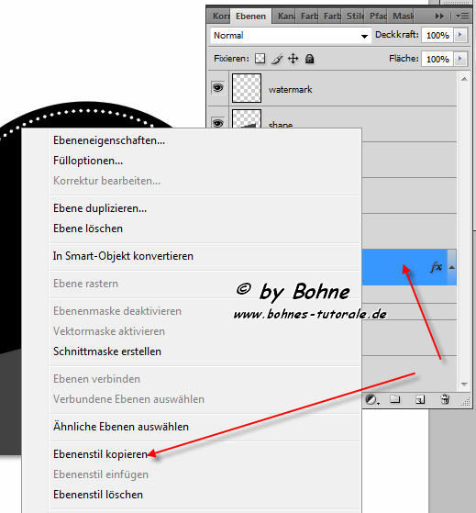The height and width of the screenshot is (513, 476).
Task: Hide the watermark layer via eye icon
Action: coord(218,88)
